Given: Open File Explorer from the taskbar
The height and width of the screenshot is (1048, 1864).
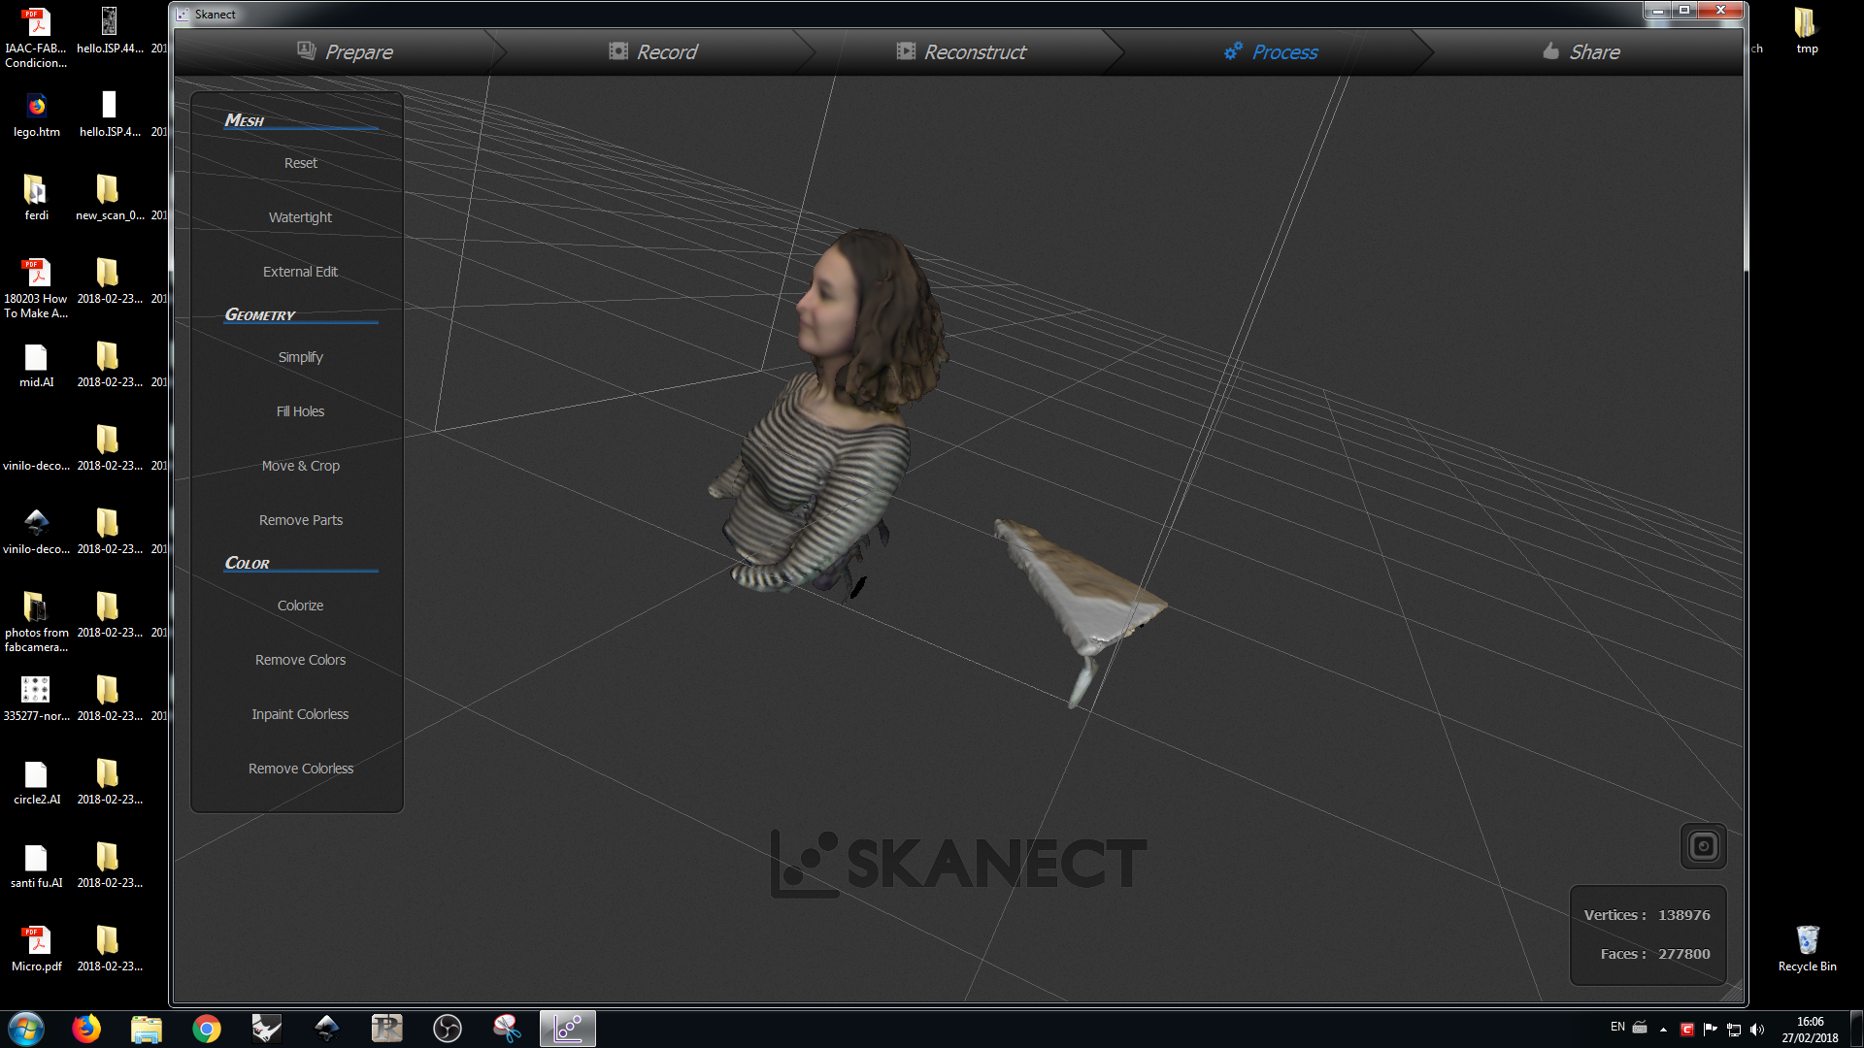Looking at the screenshot, I should click(x=147, y=1029).
